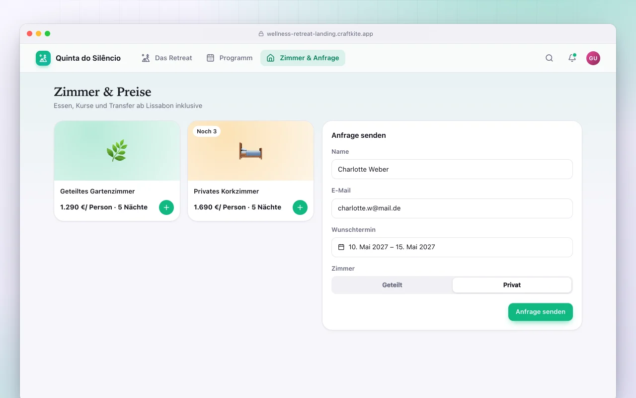636x398 pixels.
Task: Click the yellow window minimize button
Action: 39,34
